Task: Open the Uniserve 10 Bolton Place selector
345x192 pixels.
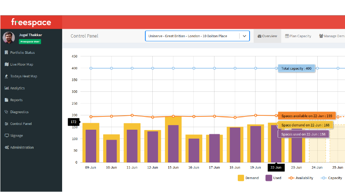Action: 192,36
